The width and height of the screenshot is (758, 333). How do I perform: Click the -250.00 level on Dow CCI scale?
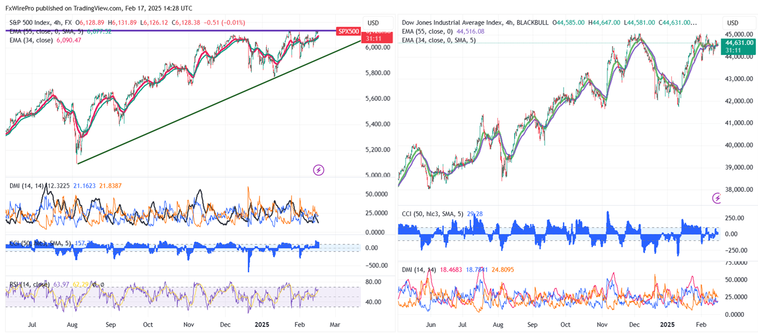[x=735, y=250]
